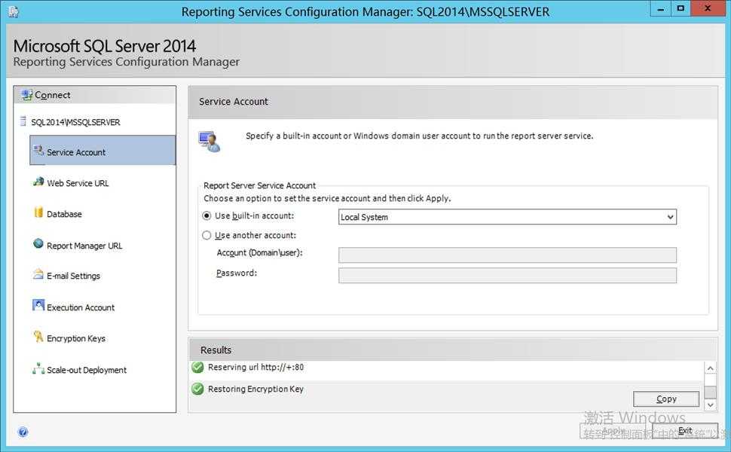Select Use another account radio button
The height and width of the screenshot is (452, 731).
pyautogui.click(x=206, y=235)
